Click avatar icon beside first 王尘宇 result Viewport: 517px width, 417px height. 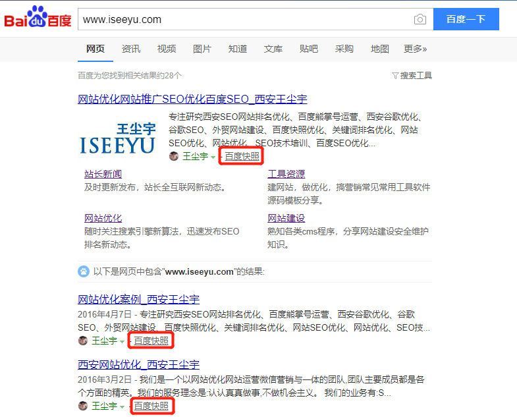[174, 156]
